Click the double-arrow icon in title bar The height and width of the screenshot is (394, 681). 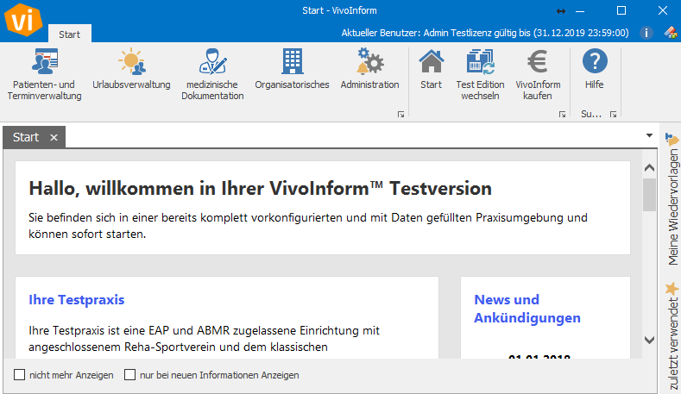pos(561,11)
